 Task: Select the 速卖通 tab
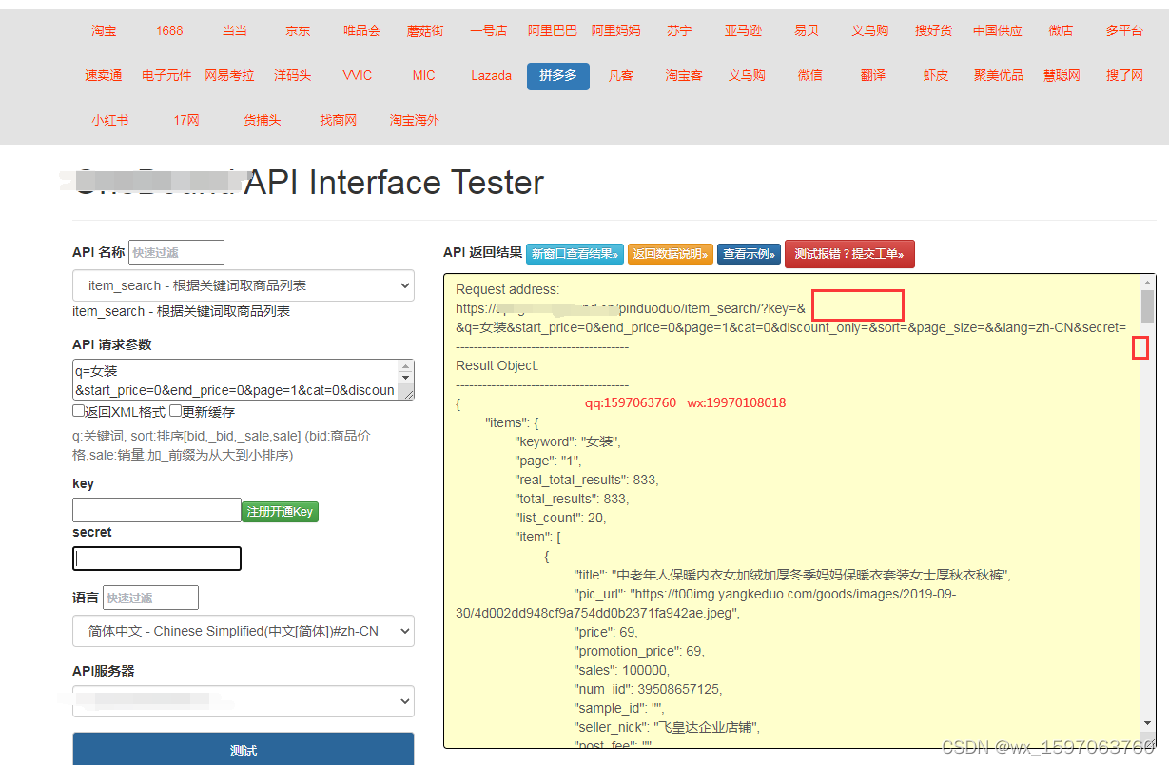click(104, 75)
